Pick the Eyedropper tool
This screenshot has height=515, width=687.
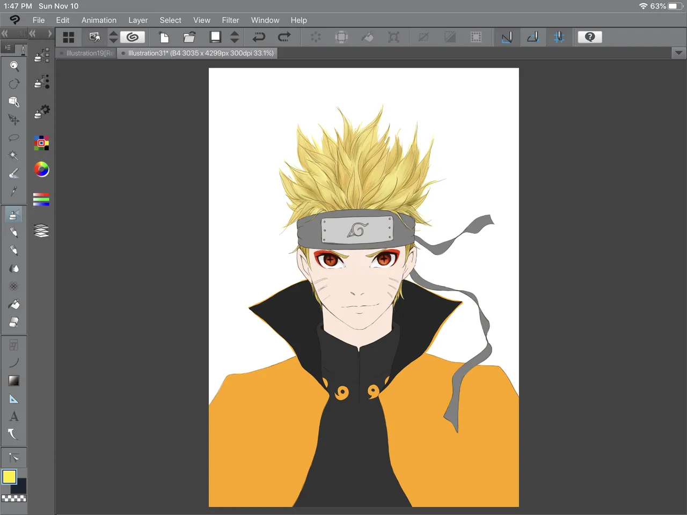[14, 191]
